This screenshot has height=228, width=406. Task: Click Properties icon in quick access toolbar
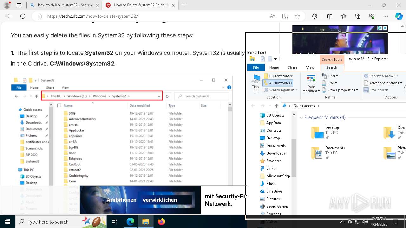pos(263,59)
